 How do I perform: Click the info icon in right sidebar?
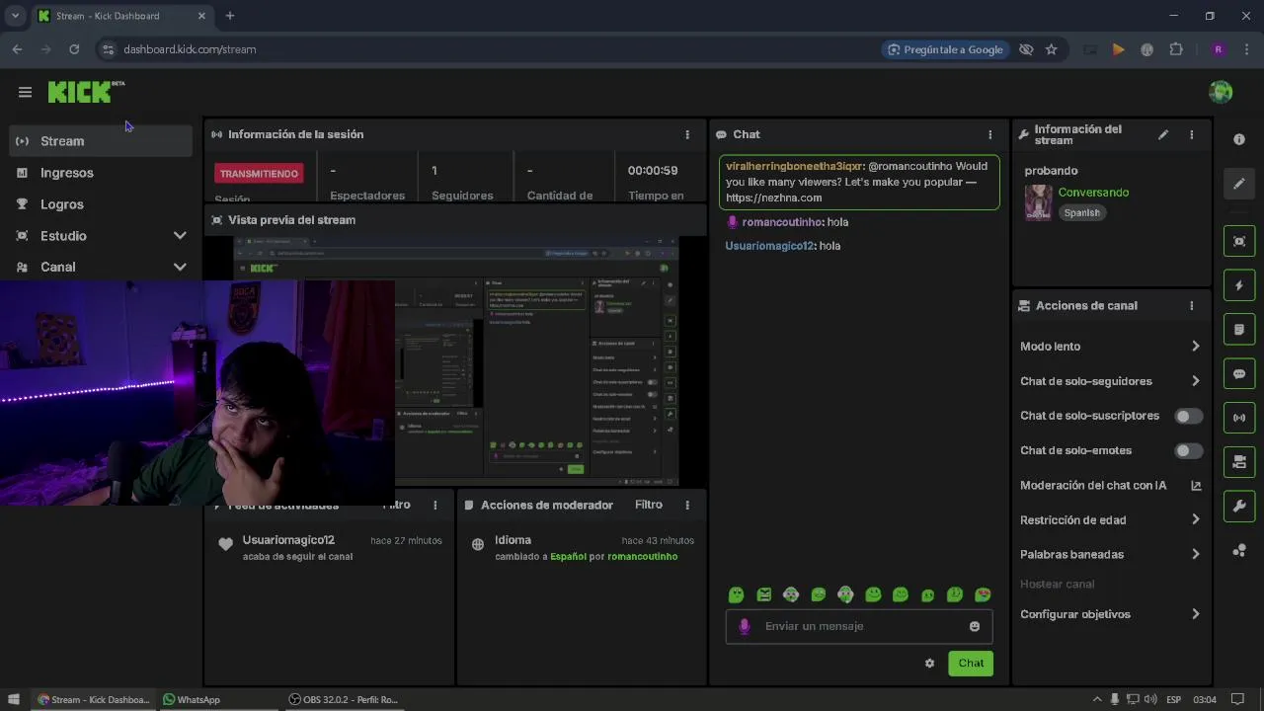1239,139
